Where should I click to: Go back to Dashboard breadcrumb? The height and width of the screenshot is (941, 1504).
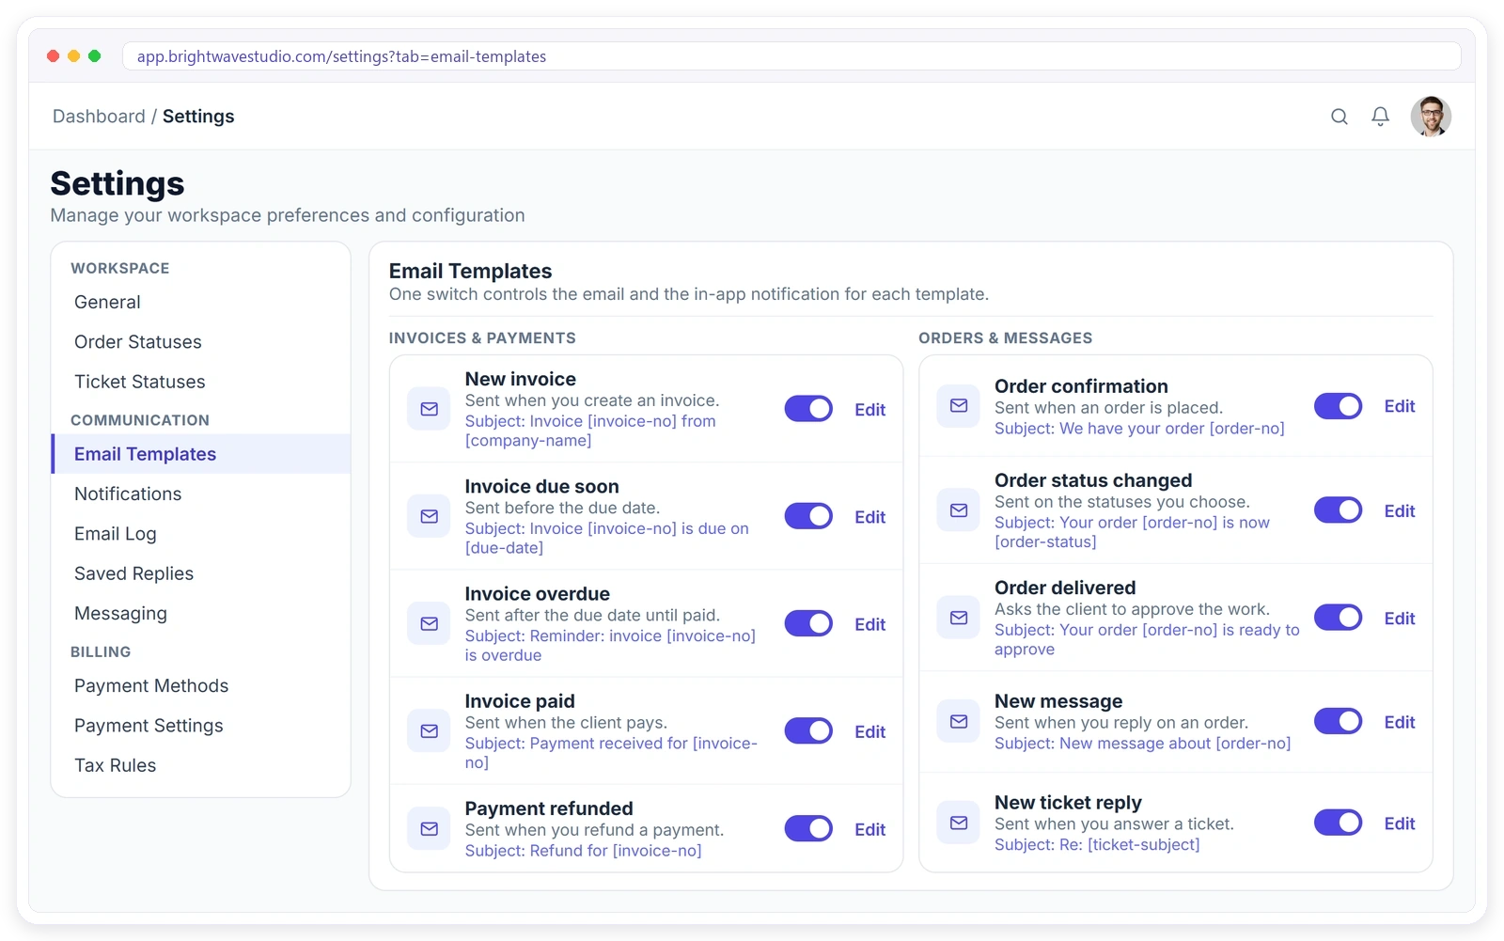pos(99,117)
